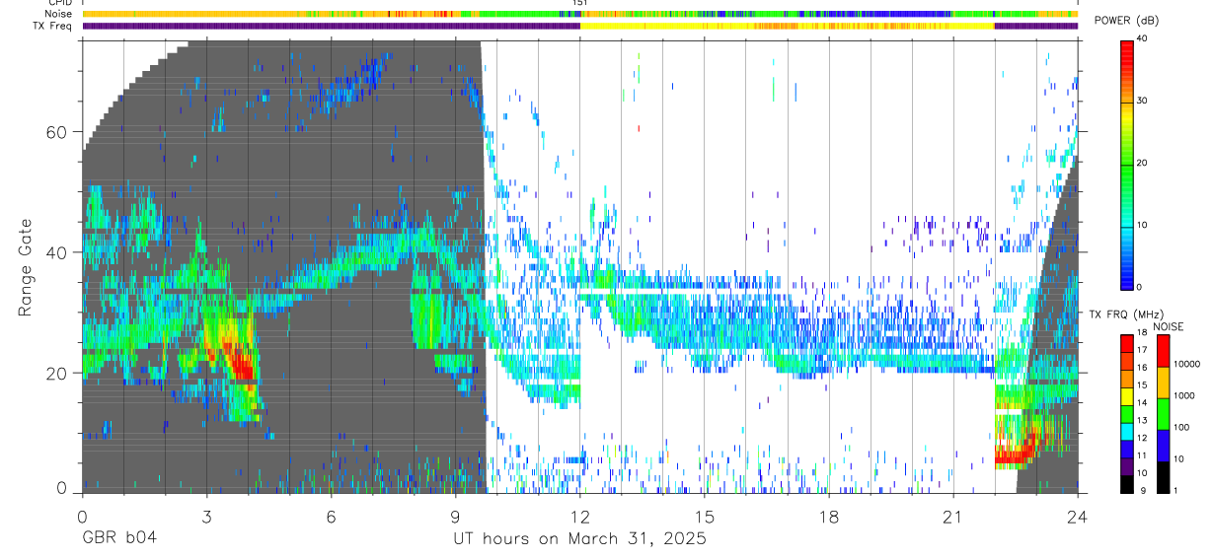Click the 20 tick on the power colorbar
Viewport: 1212px width, 559px height.
click(x=1143, y=163)
